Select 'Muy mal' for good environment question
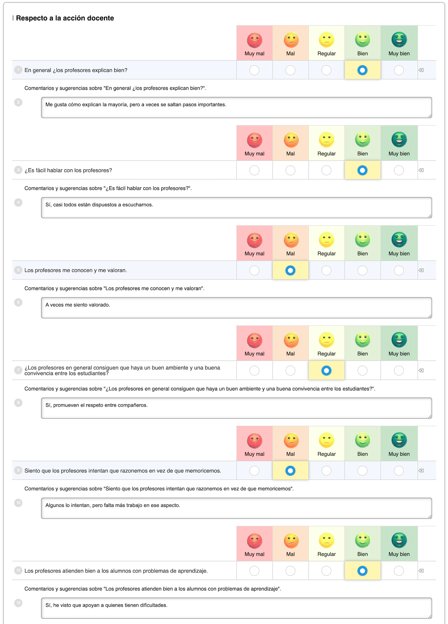 point(254,370)
